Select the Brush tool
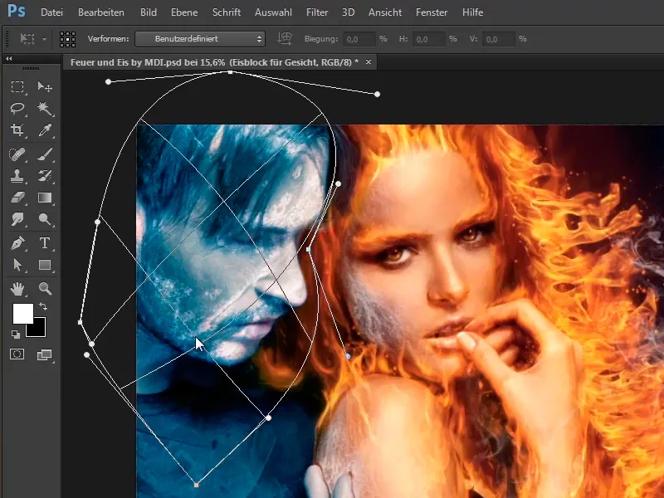 point(45,154)
